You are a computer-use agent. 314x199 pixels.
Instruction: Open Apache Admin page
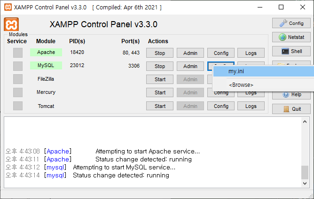click(x=190, y=53)
